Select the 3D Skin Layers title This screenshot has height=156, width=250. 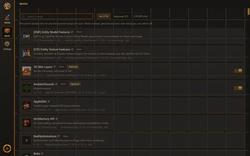point(43,67)
